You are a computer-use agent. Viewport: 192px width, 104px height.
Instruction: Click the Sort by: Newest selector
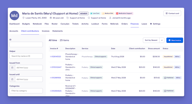tap(151, 40)
